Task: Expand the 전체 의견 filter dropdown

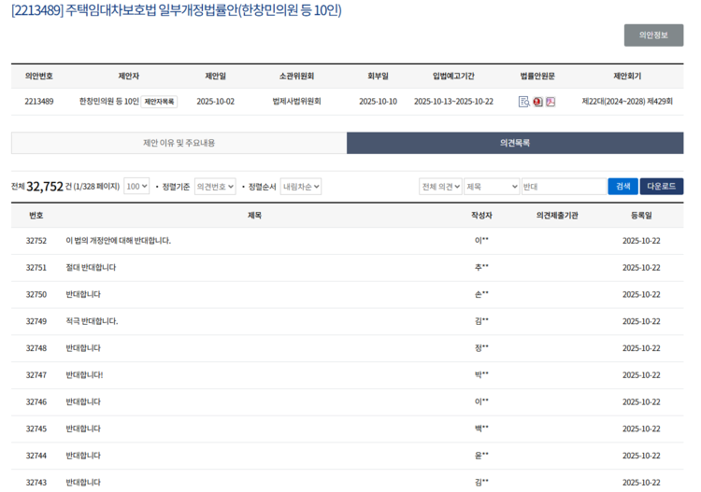Action: point(440,187)
